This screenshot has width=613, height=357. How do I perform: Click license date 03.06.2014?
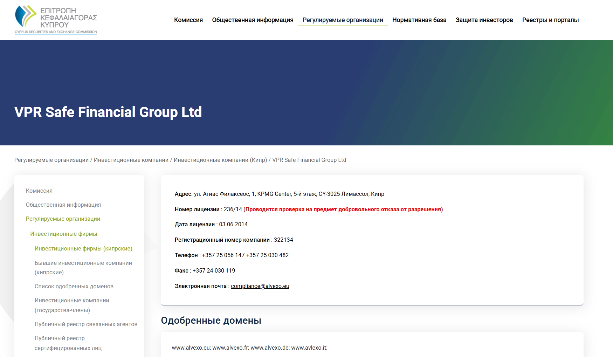point(233,224)
